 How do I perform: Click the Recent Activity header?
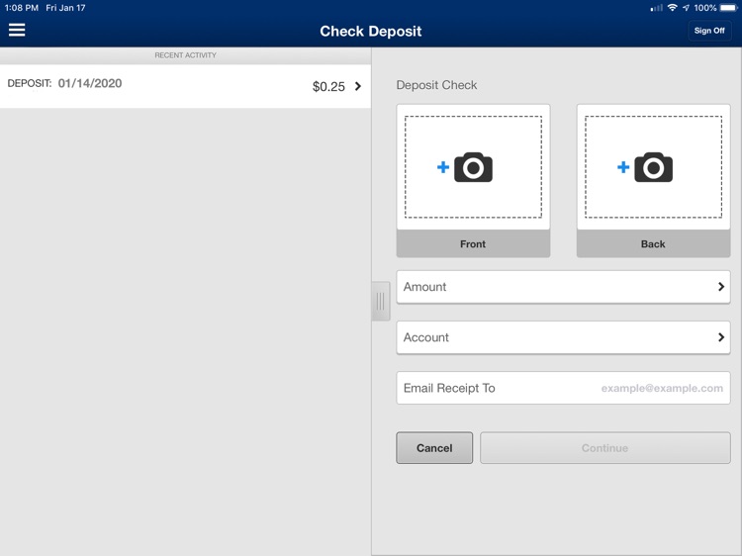pos(186,55)
